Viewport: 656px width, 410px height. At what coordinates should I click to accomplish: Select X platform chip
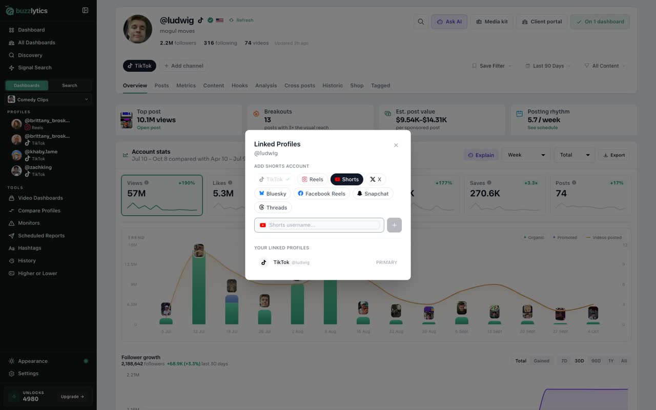pos(376,179)
